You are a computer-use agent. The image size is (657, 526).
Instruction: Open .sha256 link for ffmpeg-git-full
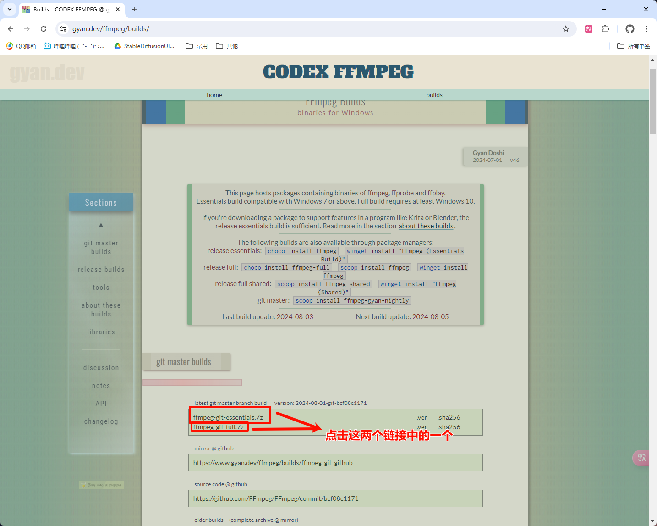pyautogui.click(x=449, y=427)
